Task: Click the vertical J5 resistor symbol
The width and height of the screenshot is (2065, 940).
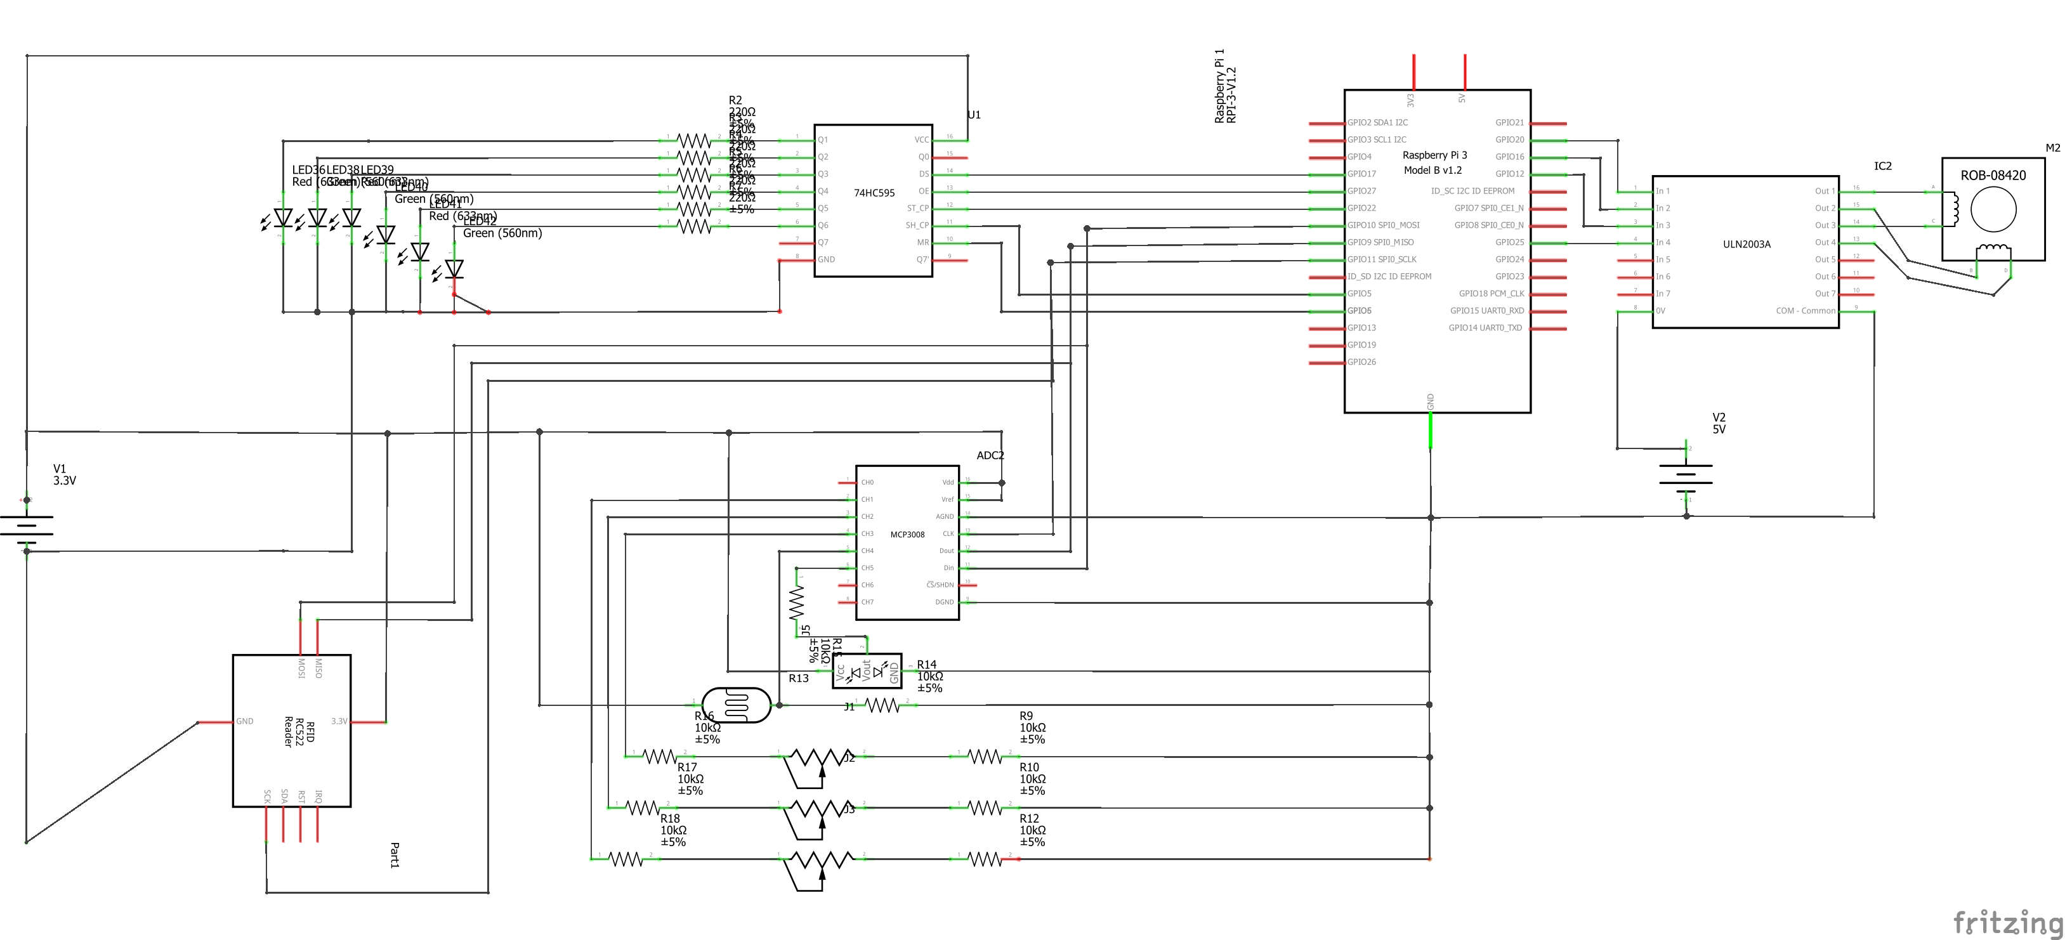Action: (x=796, y=603)
